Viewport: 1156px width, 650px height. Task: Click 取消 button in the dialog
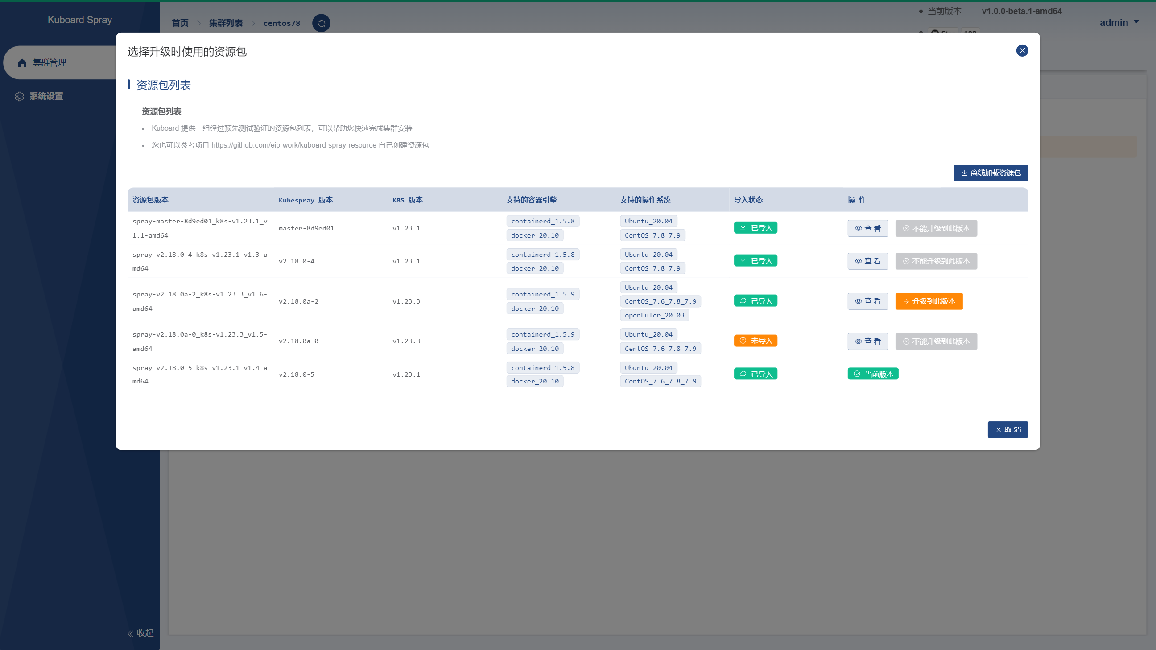tap(1007, 430)
